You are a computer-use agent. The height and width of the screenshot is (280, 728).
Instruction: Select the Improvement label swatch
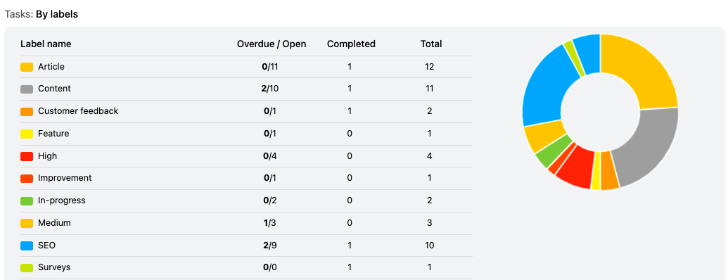pyautogui.click(x=27, y=178)
